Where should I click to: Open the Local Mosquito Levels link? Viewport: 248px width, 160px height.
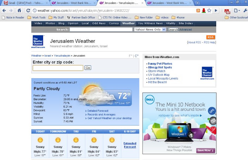163,79
